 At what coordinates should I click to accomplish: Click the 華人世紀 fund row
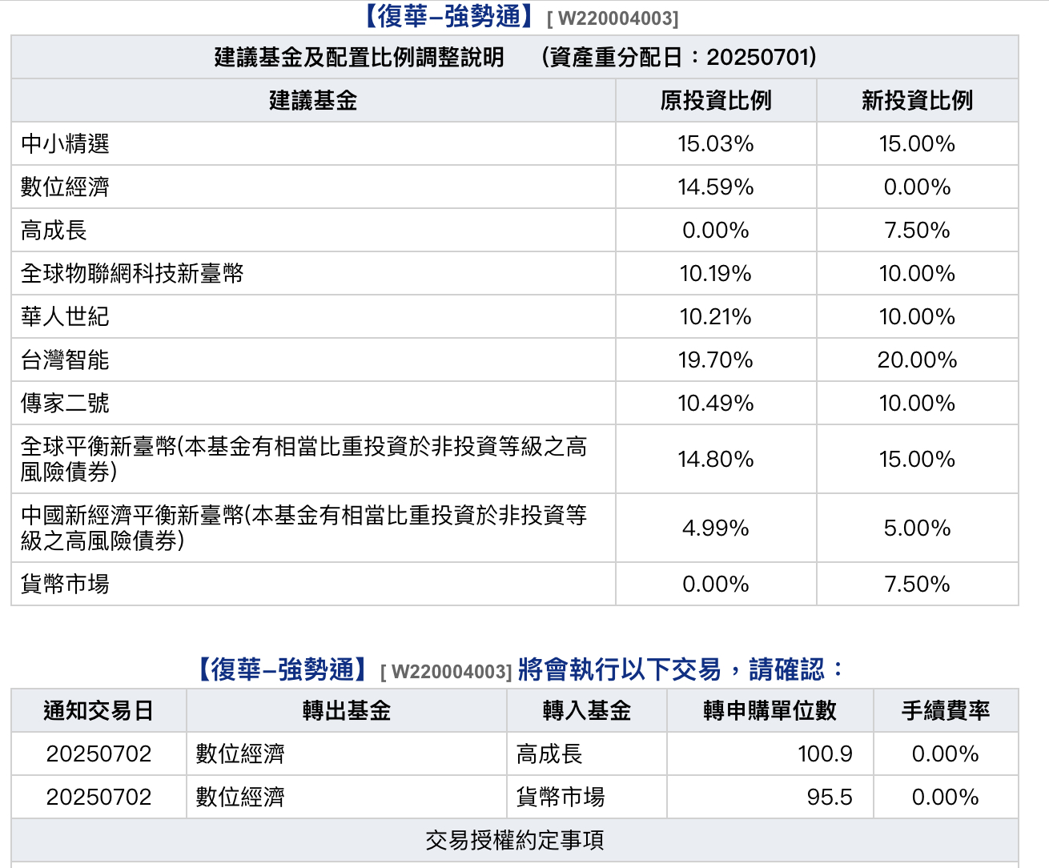pos(66,317)
